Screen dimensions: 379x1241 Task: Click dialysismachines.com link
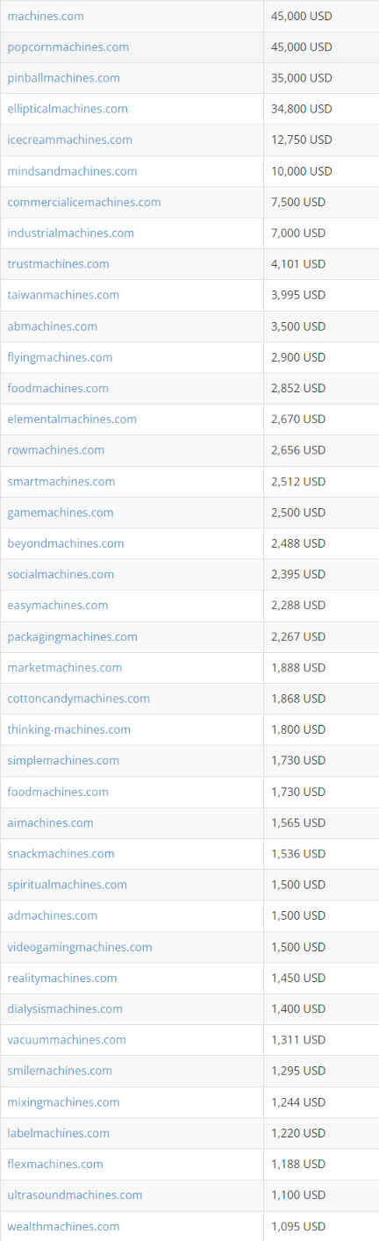[65, 1008]
